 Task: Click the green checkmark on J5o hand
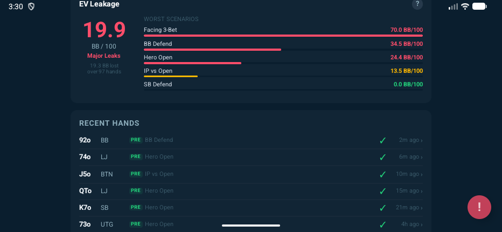382,174
